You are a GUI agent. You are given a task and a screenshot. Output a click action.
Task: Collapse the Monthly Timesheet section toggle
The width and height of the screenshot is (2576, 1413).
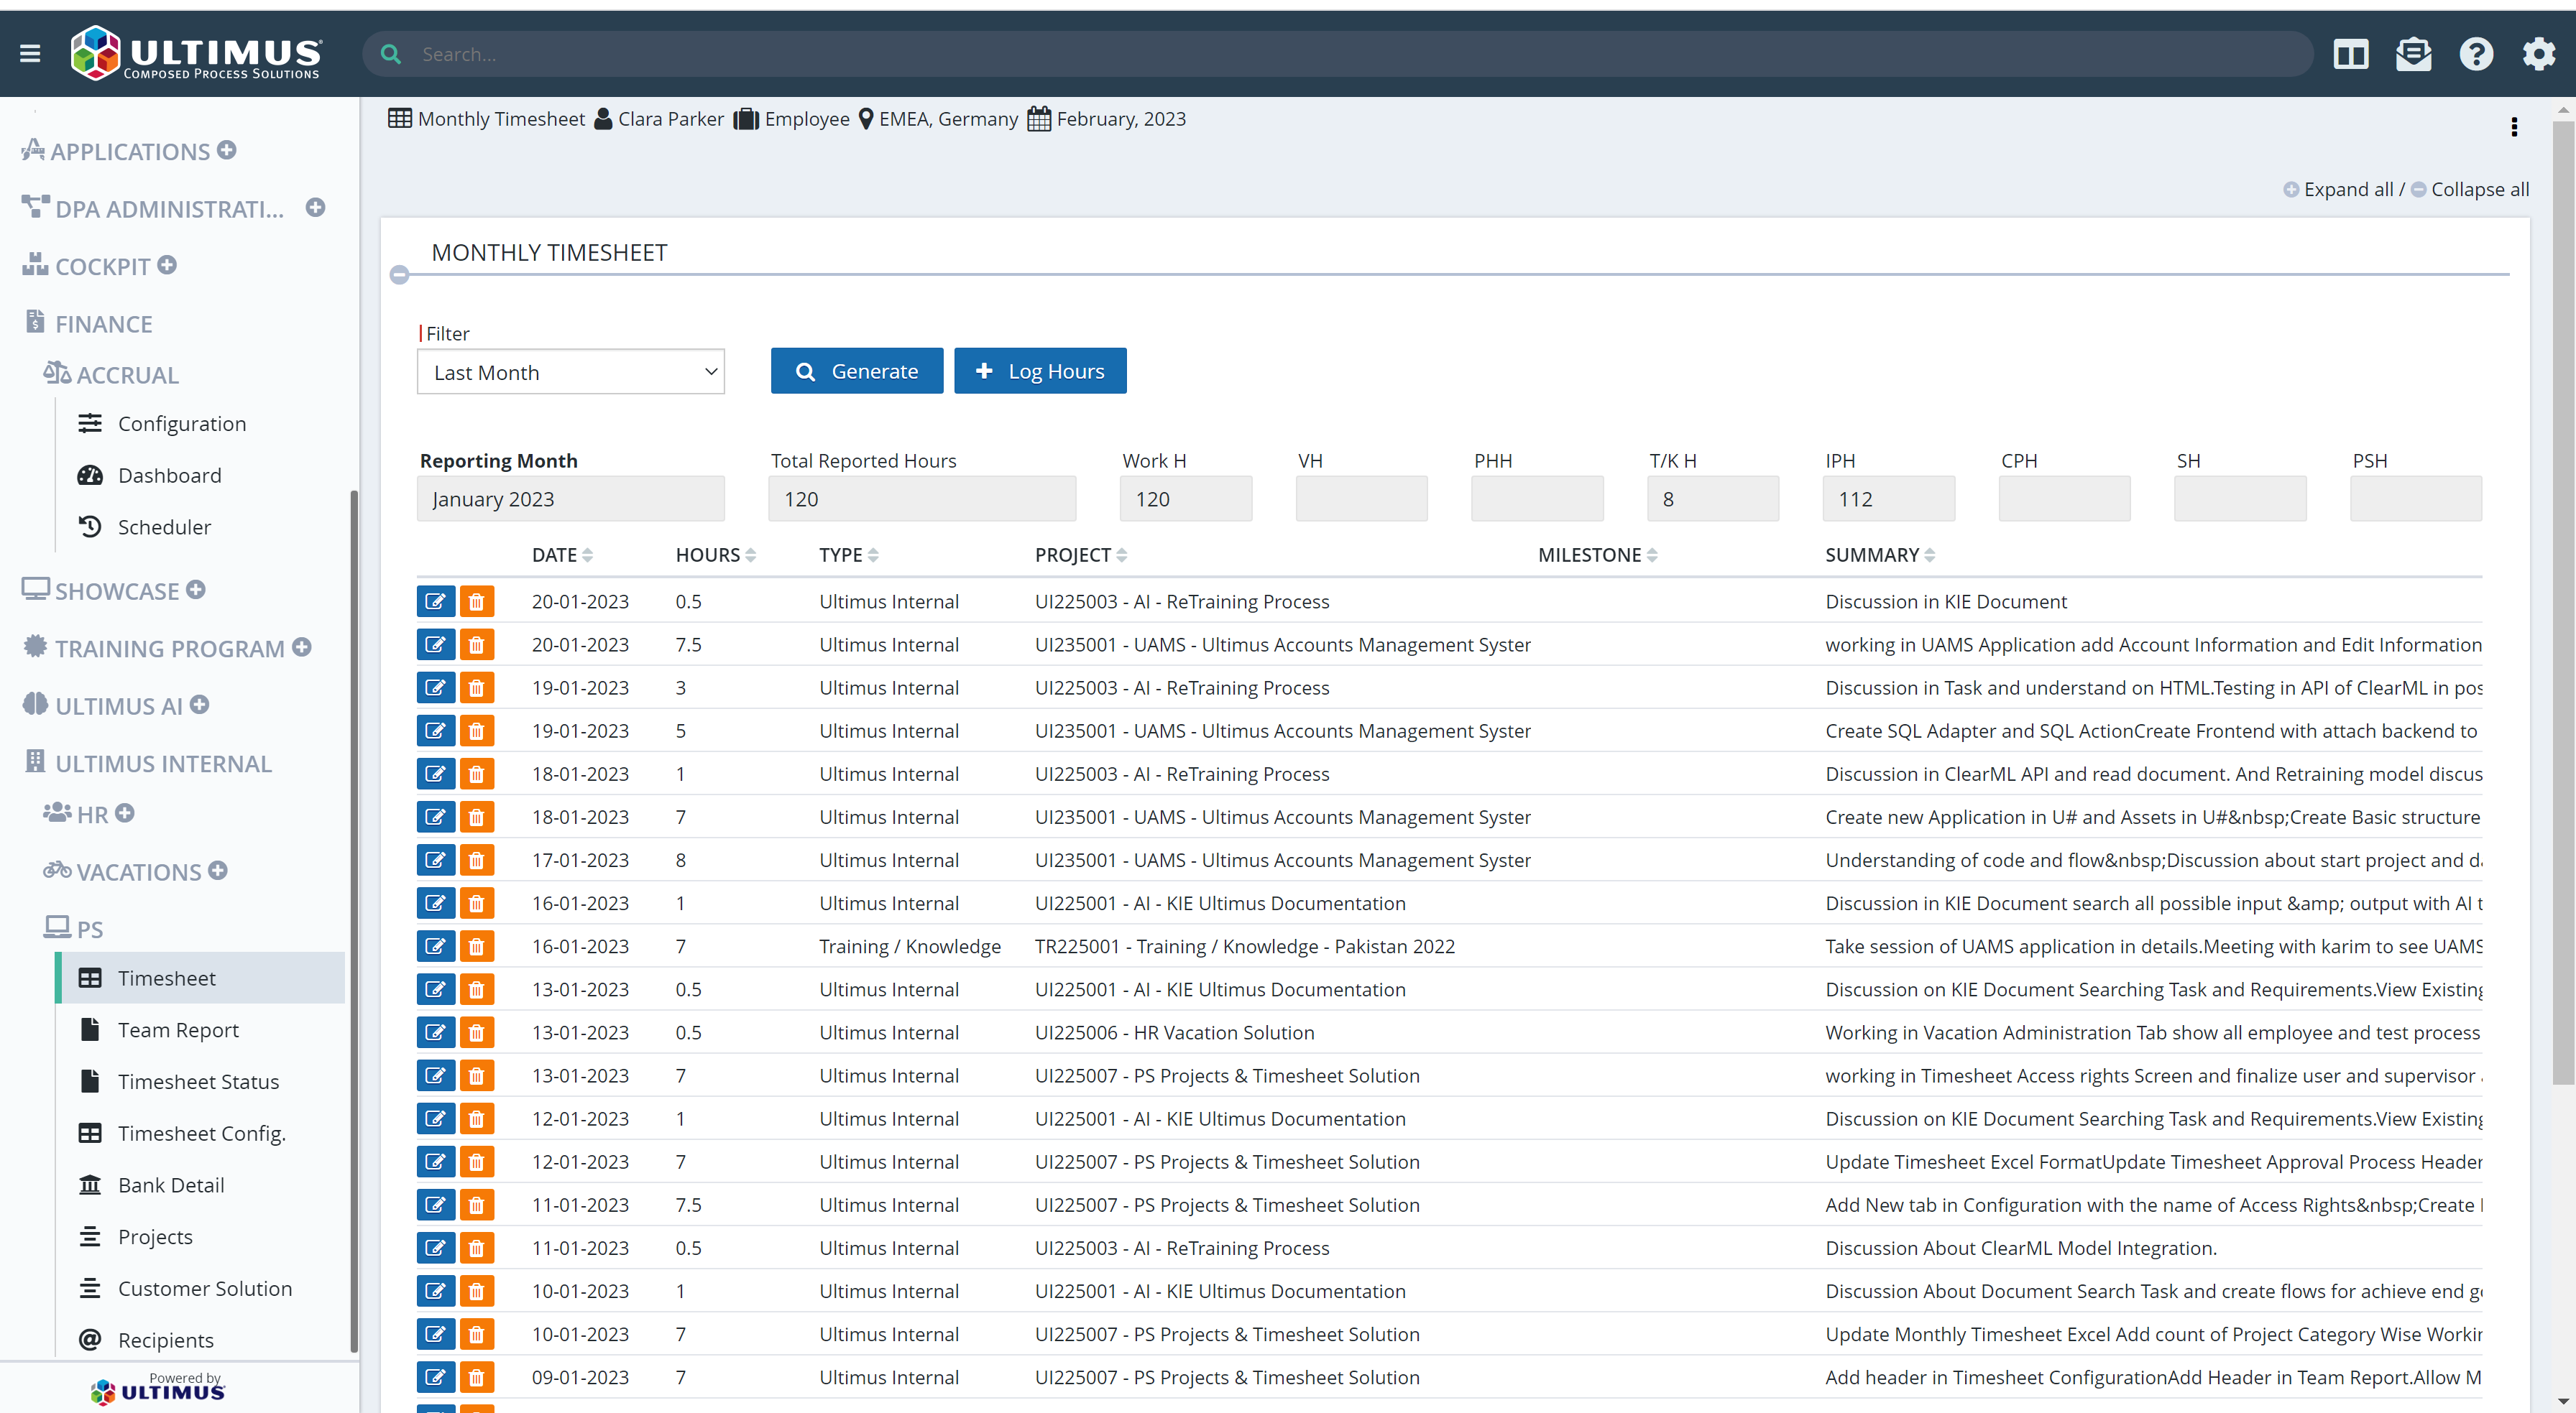click(399, 275)
